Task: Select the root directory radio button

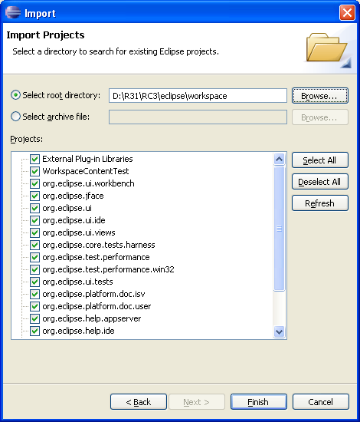Action: (x=15, y=95)
